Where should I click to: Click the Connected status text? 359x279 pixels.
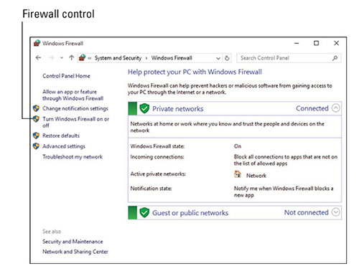click(312, 108)
